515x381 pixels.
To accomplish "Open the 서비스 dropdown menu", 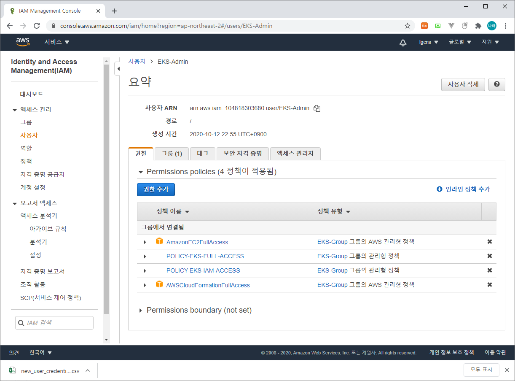I will click(x=57, y=42).
